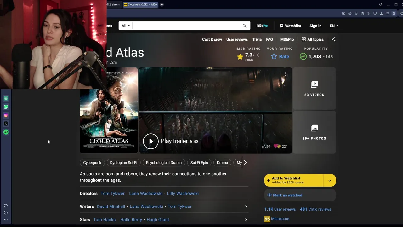Image resolution: width=403 pixels, height=227 pixels.
Task: Share this title with share icon
Action: (333, 39)
